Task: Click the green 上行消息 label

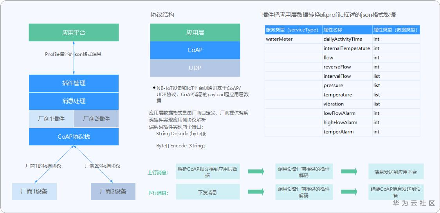Action: pyautogui.click(x=158, y=173)
